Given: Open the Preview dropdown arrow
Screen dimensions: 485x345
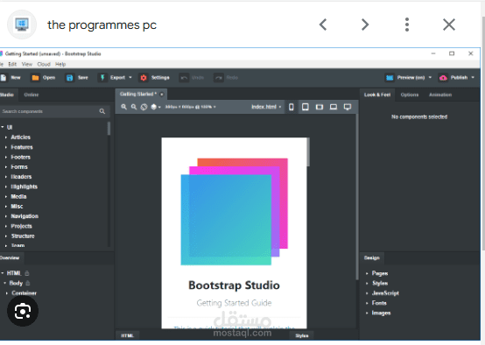Looking at the screenshot, I should (x=430, y=77).
